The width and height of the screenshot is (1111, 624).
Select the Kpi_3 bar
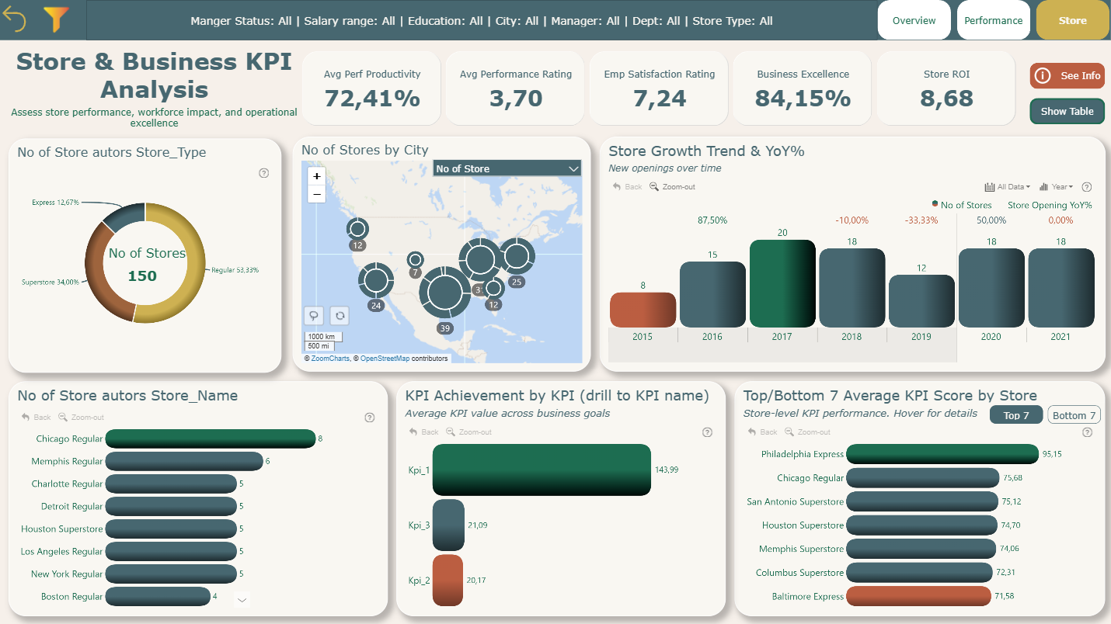pos(448,525)
